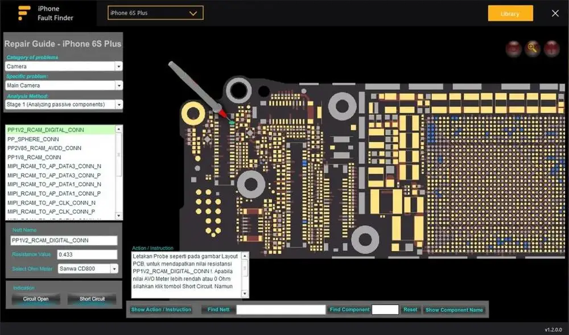Click the Find Component button

(349, 309)
